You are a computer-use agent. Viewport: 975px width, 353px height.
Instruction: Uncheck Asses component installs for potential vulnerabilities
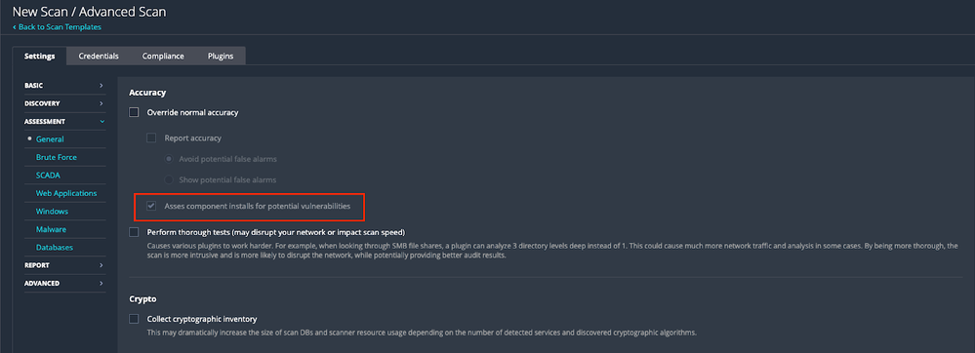(151, 206)
